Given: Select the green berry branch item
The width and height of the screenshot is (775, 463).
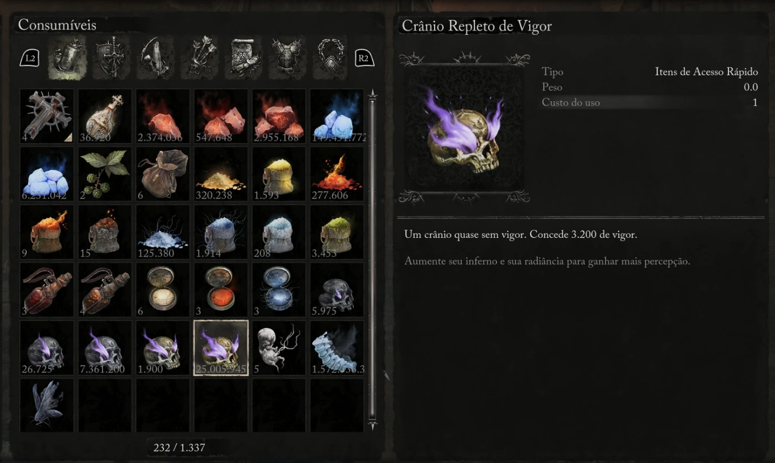Looking at the screenshot, I should [105, 174].
